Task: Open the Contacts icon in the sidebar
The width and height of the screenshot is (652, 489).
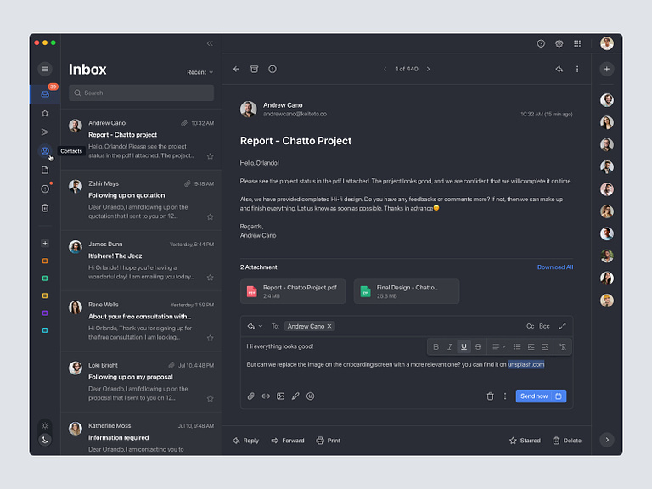Action: point(45,151)
